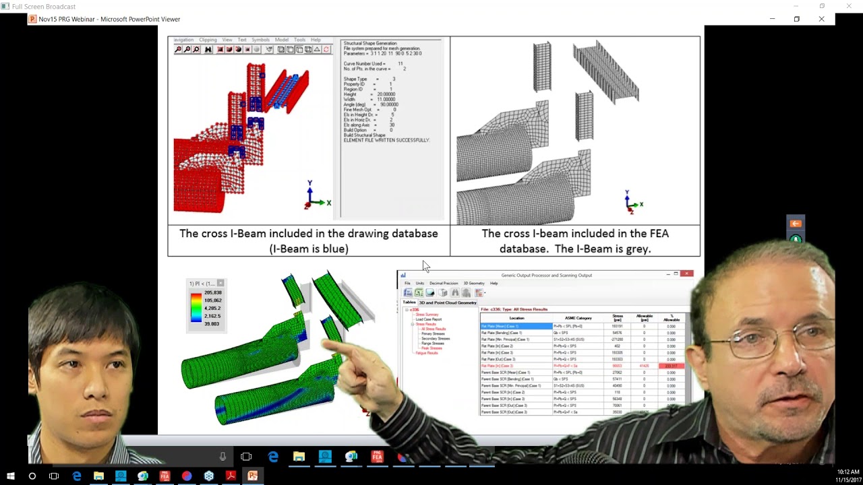Click the last toolbar icon with dropdown in Output Processor
This screenshot has width=863, height=485.
[479, 292]
